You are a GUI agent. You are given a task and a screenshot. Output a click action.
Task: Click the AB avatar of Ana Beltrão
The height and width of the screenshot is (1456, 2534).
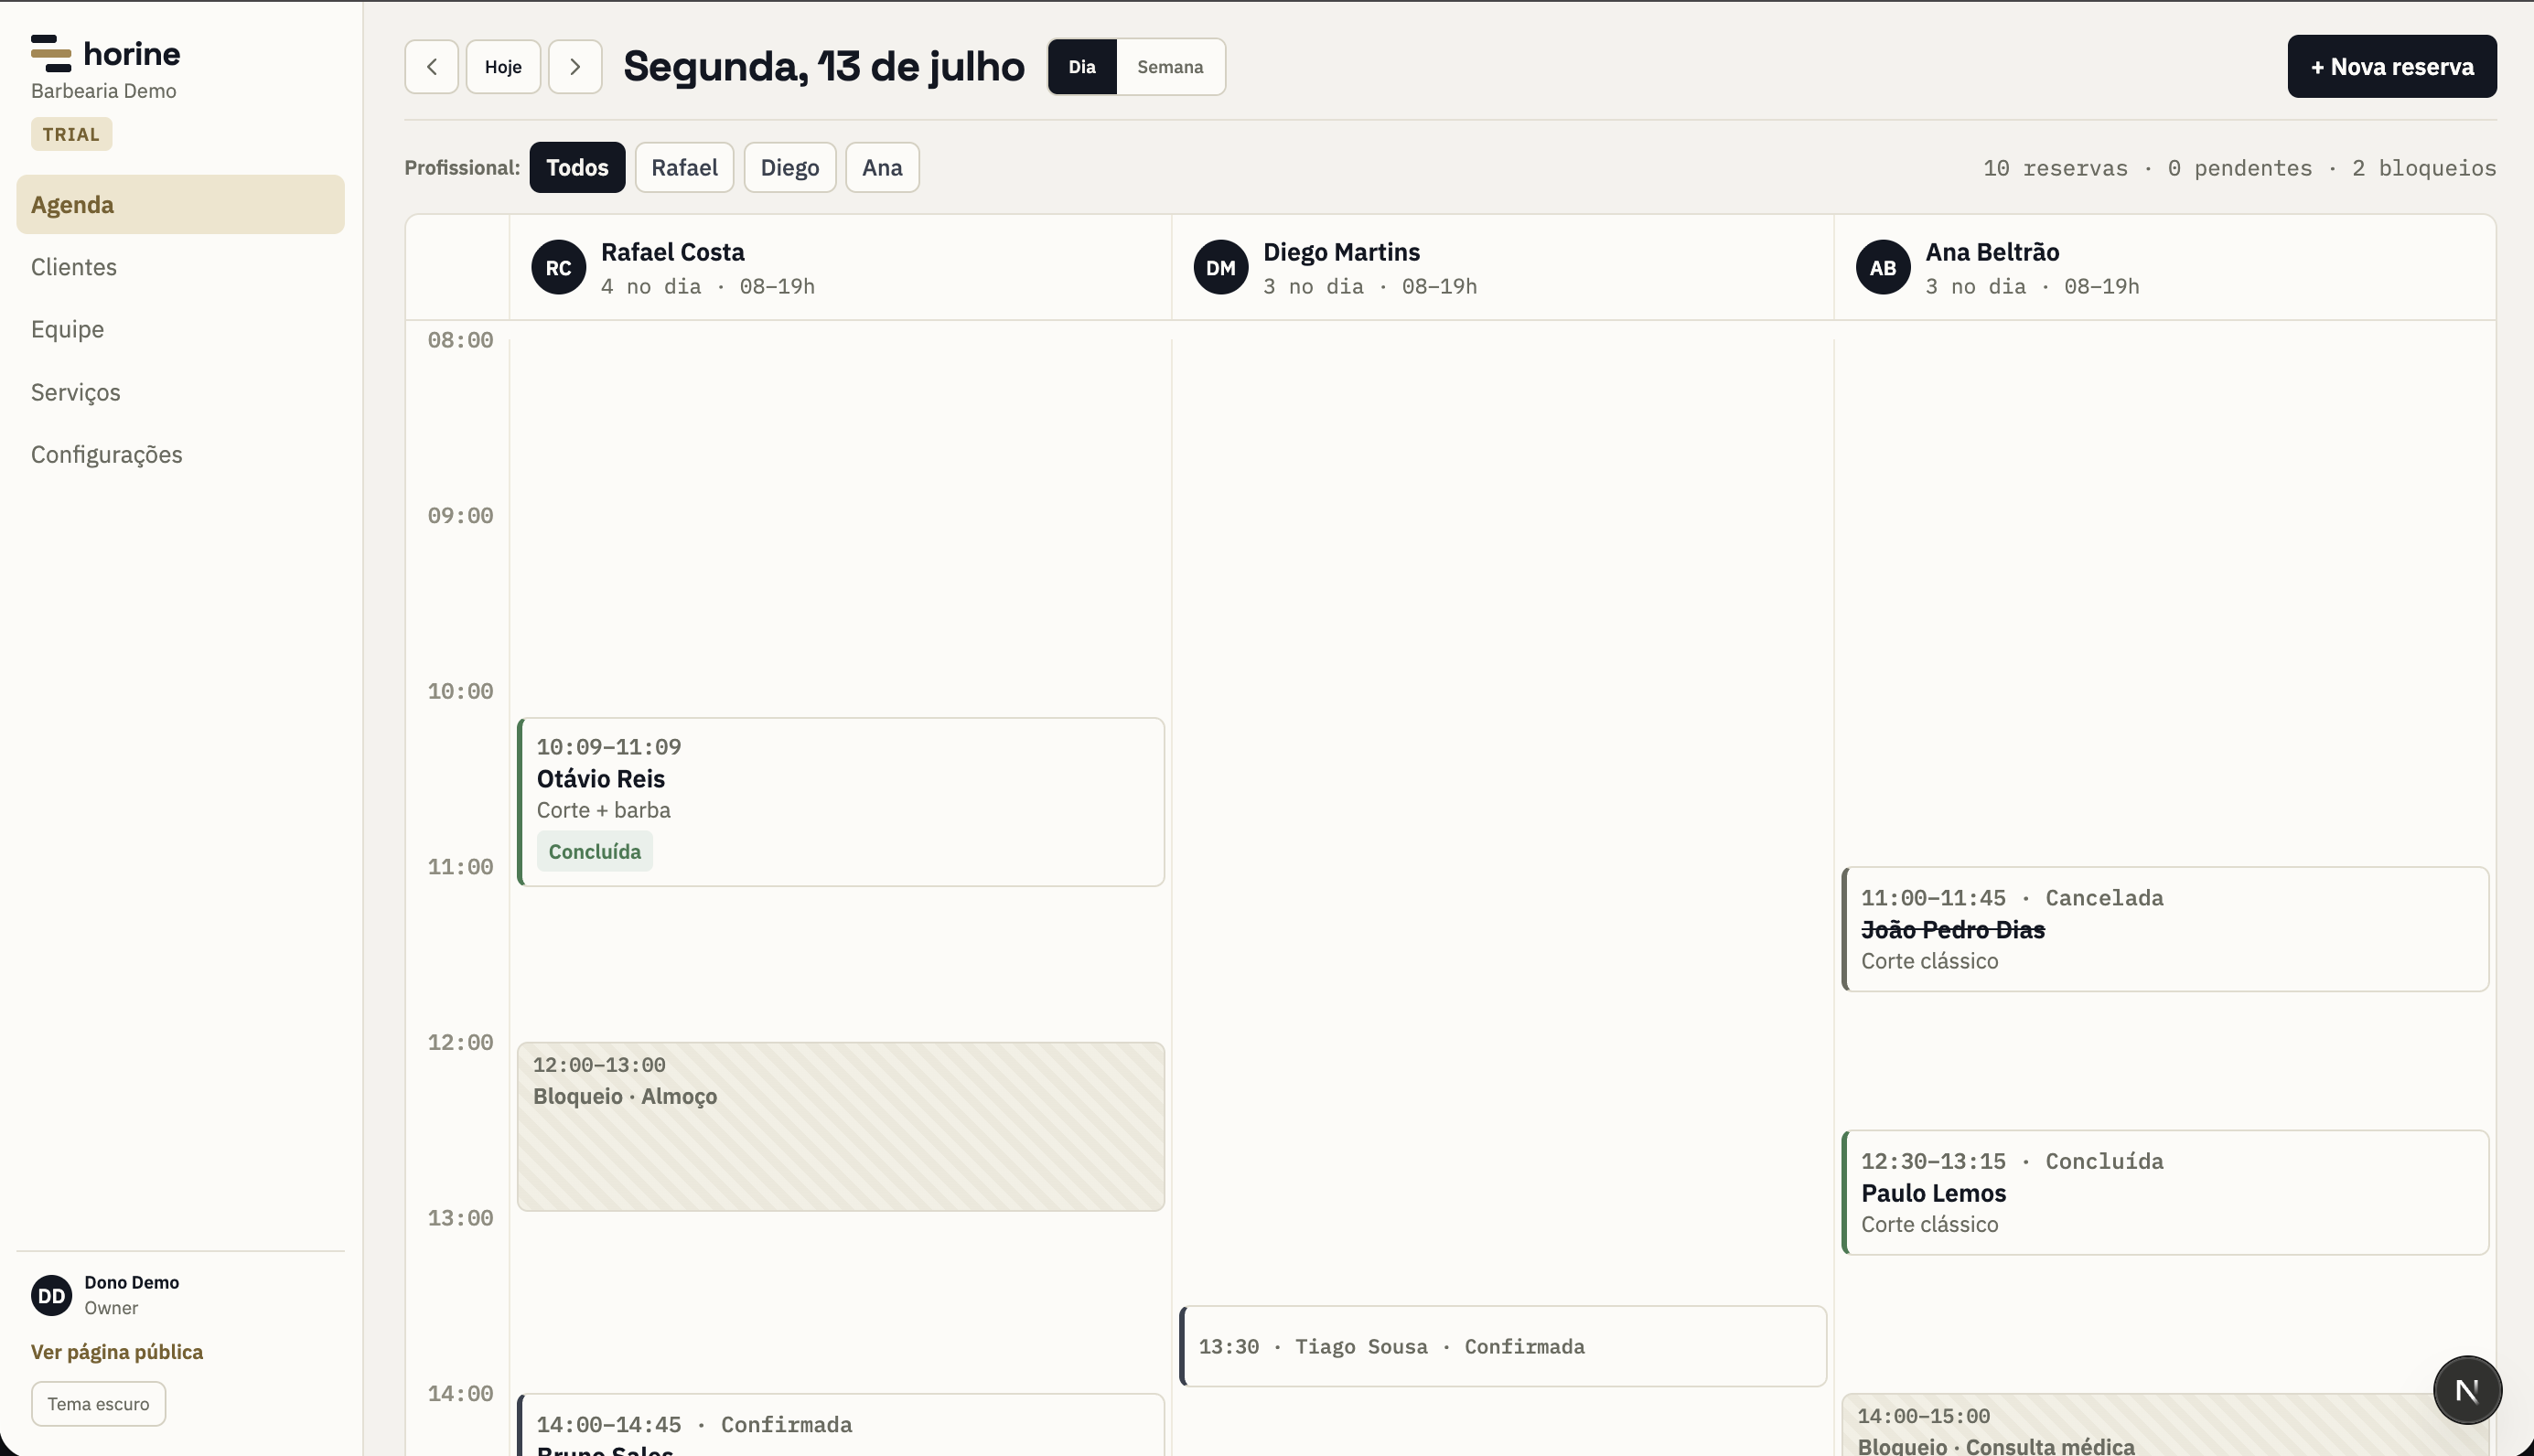1883,267
